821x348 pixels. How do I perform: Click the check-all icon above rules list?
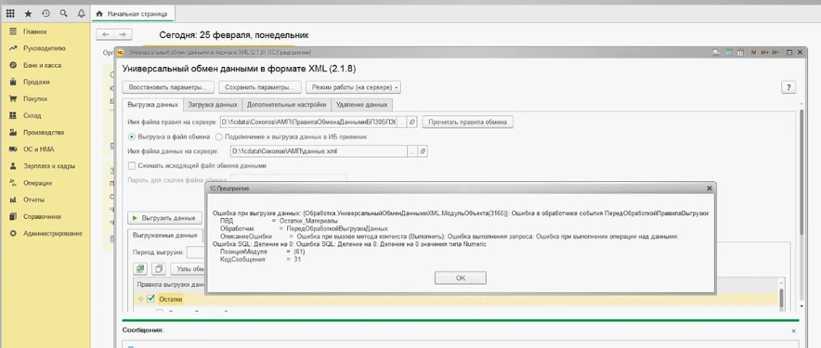pos(140,269)
